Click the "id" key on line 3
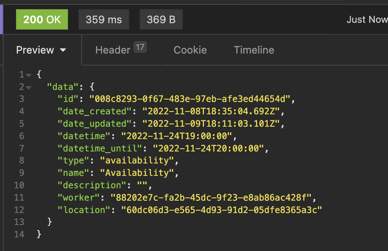The image size is (388, 251). [x=68, y=99]
